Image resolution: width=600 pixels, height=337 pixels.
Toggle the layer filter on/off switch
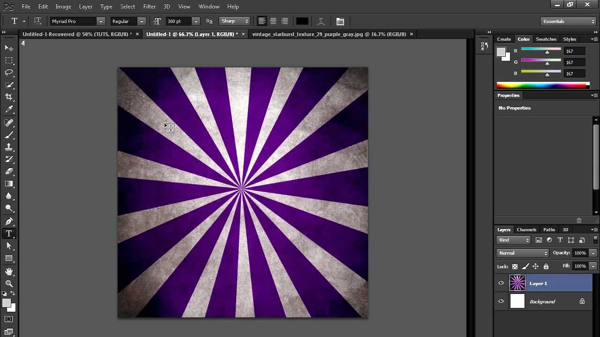click(595, 240)
